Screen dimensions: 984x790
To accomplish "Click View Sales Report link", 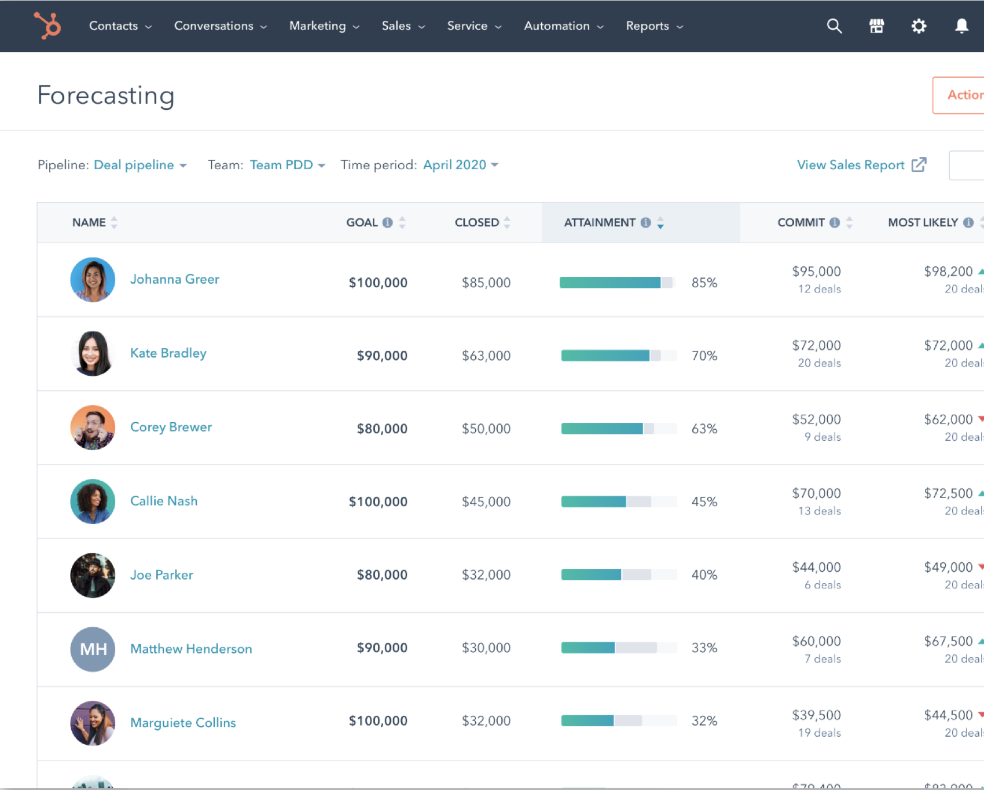I will (x=861, y=165).
